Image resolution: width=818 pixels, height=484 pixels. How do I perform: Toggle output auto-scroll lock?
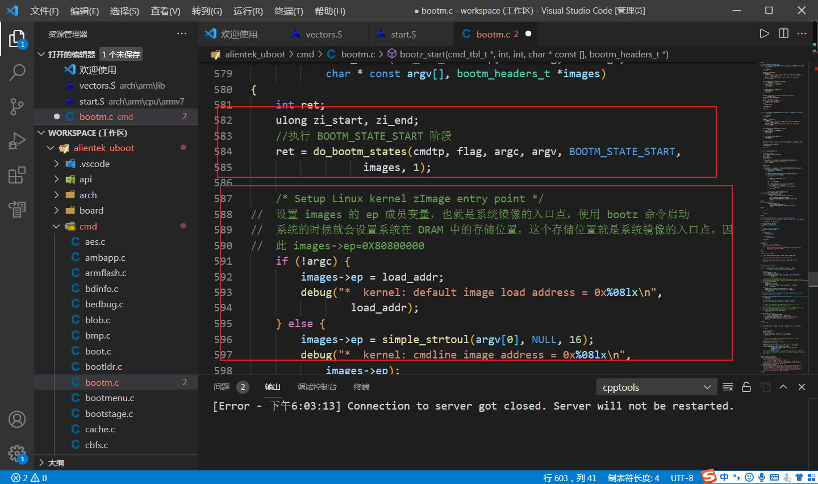[746, 387]
